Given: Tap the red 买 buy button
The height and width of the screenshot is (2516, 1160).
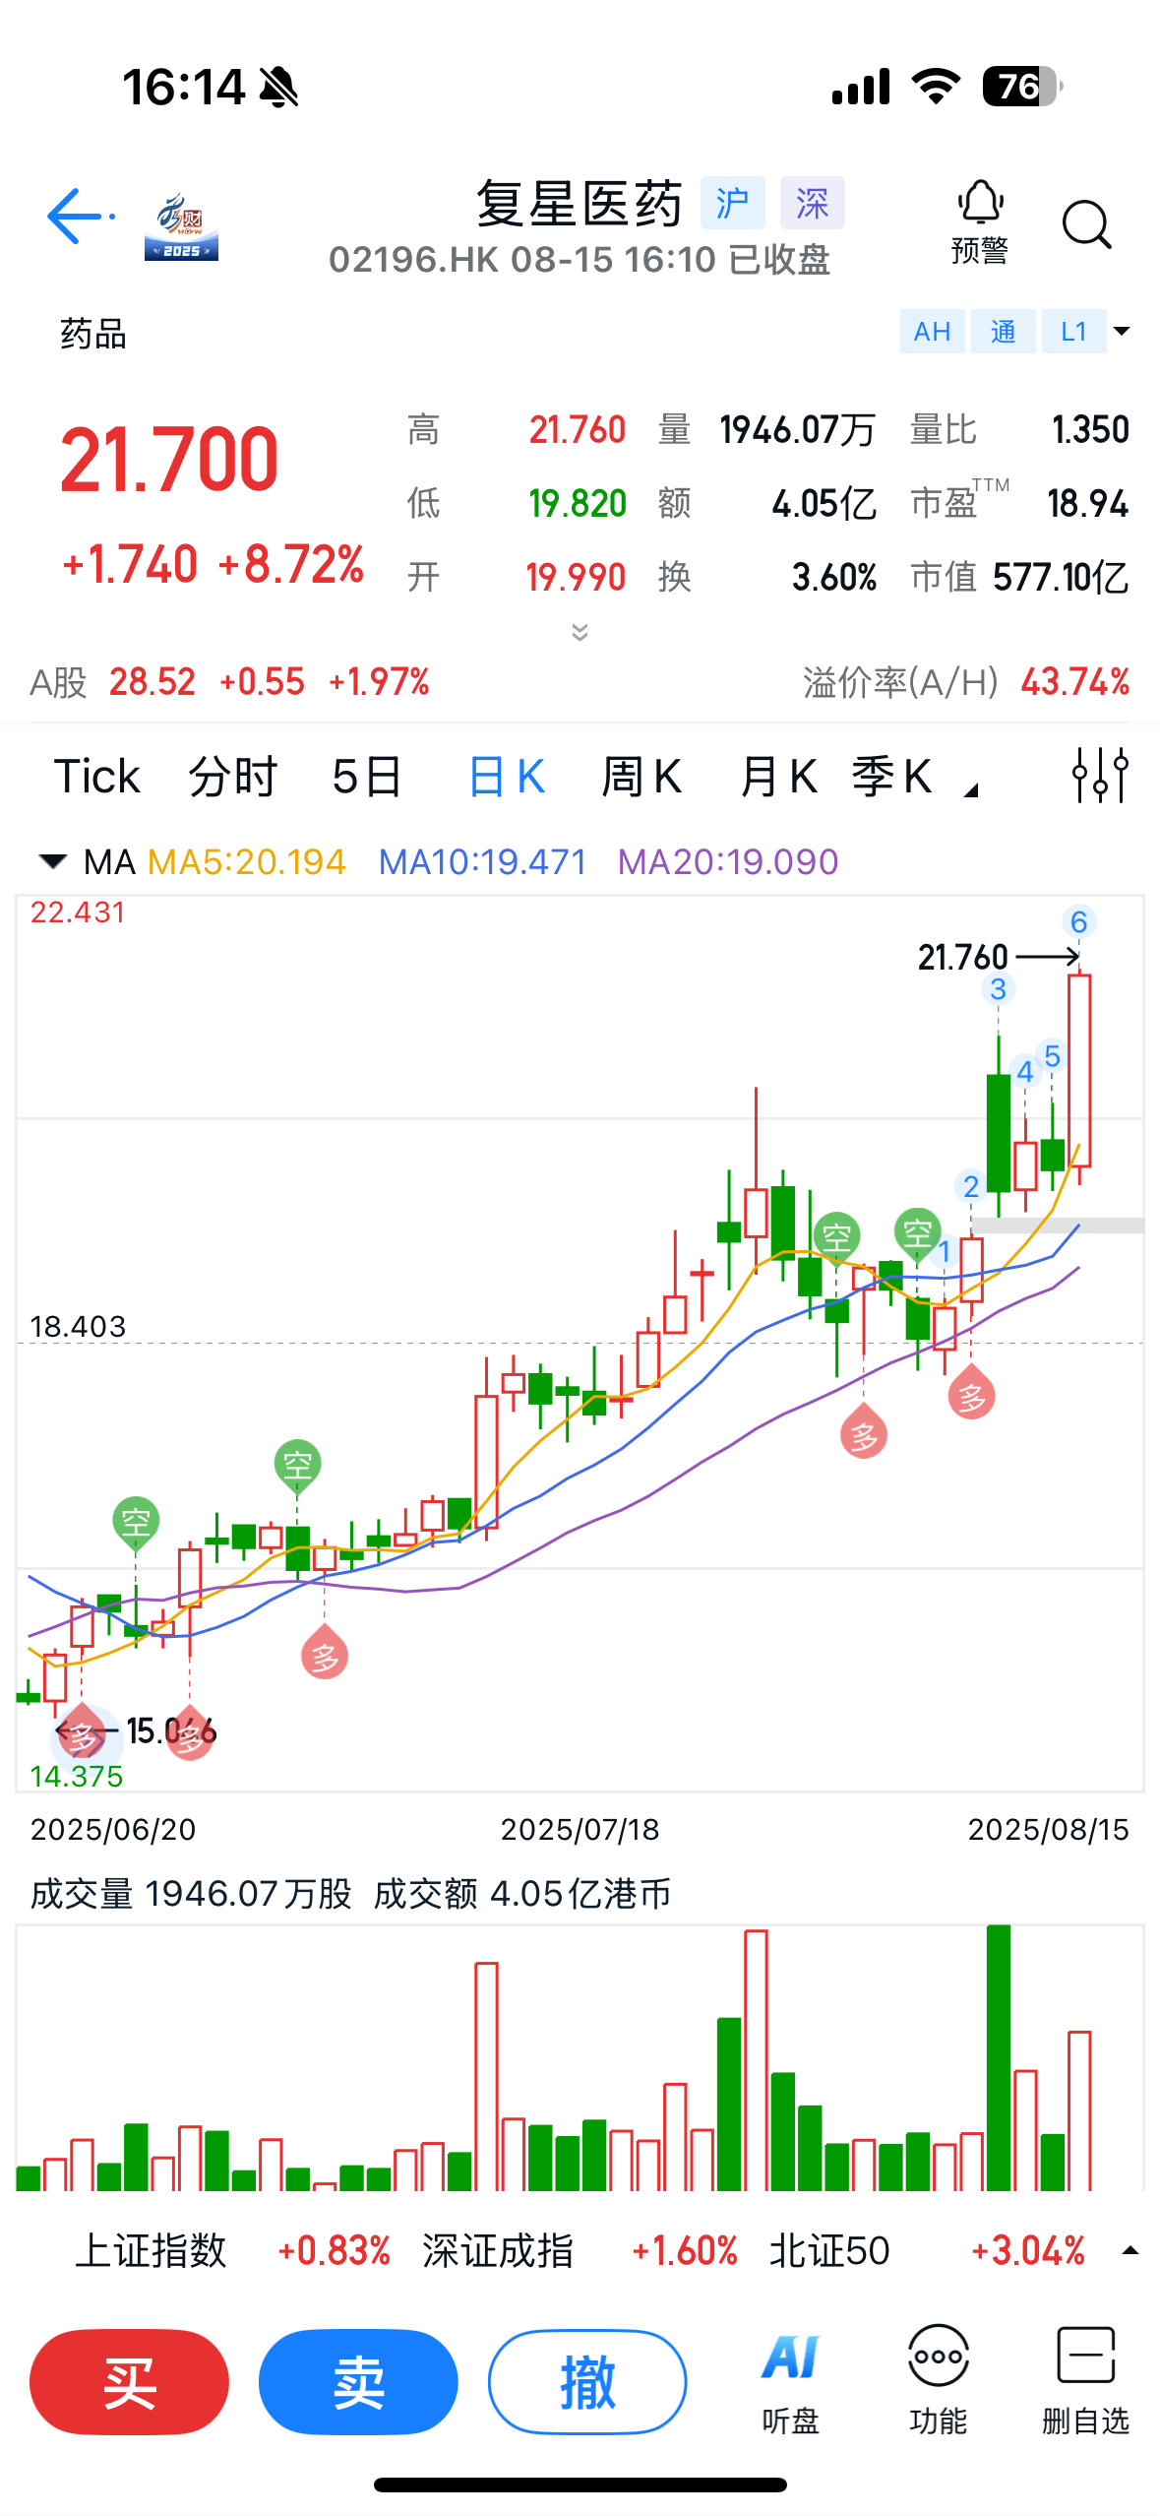Looking at the screenshot, I should pyautogui.click(x=129, y=2382).
